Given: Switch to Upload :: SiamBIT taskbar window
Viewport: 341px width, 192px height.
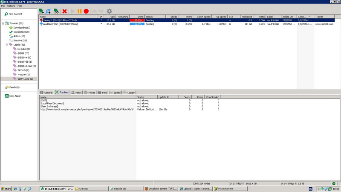Looking at the screenshot, I should click(196, 189).
